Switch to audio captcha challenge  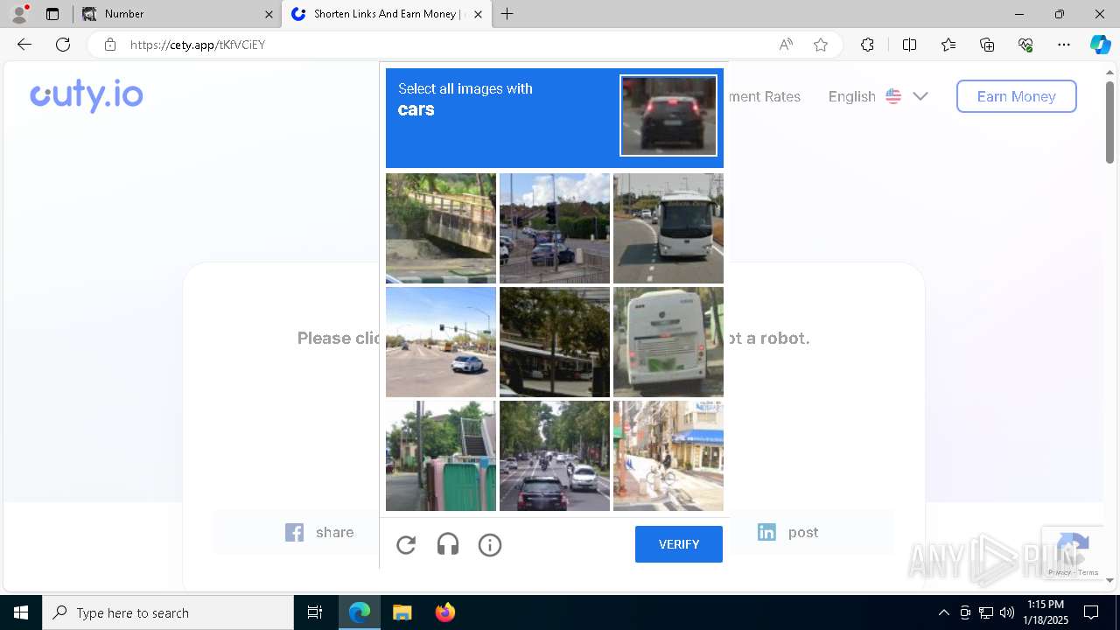tap(448, 545)
